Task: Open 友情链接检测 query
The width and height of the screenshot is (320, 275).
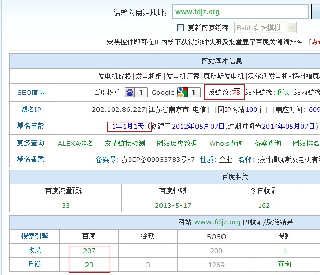Action: point(125,143)
